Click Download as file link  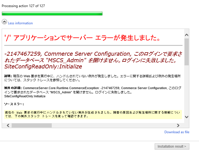click(177, 132)
